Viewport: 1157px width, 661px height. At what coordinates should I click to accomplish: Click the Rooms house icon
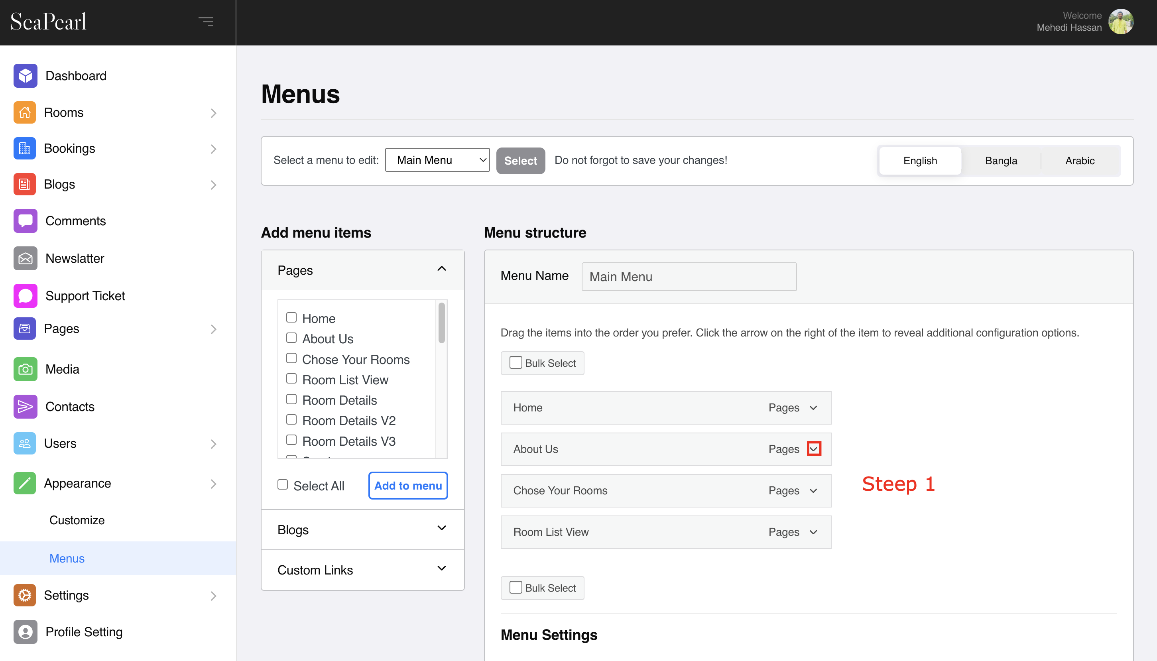(25, 112)
